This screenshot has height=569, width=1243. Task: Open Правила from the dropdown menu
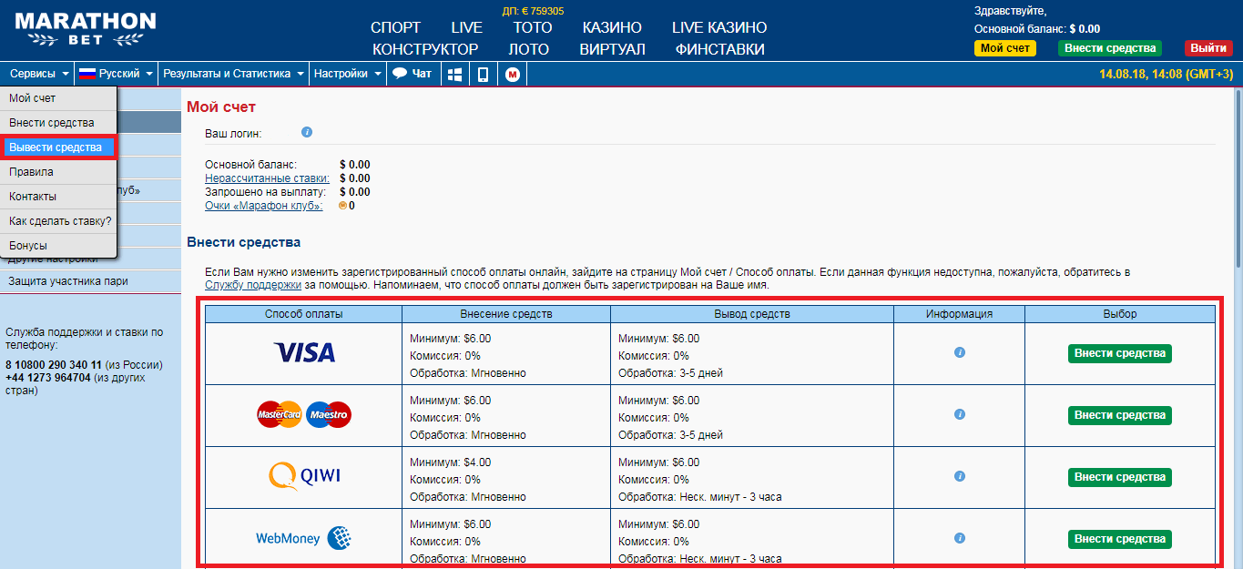tap(58, 171)
